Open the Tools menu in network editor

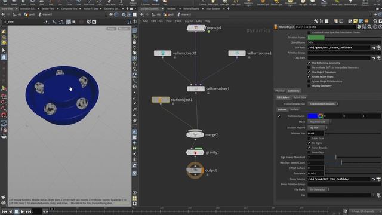(x=178, y=21)
